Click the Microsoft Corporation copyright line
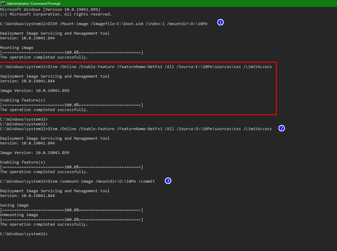The height and width of the screenshot is (251, 337). click(x=56, y=14)
